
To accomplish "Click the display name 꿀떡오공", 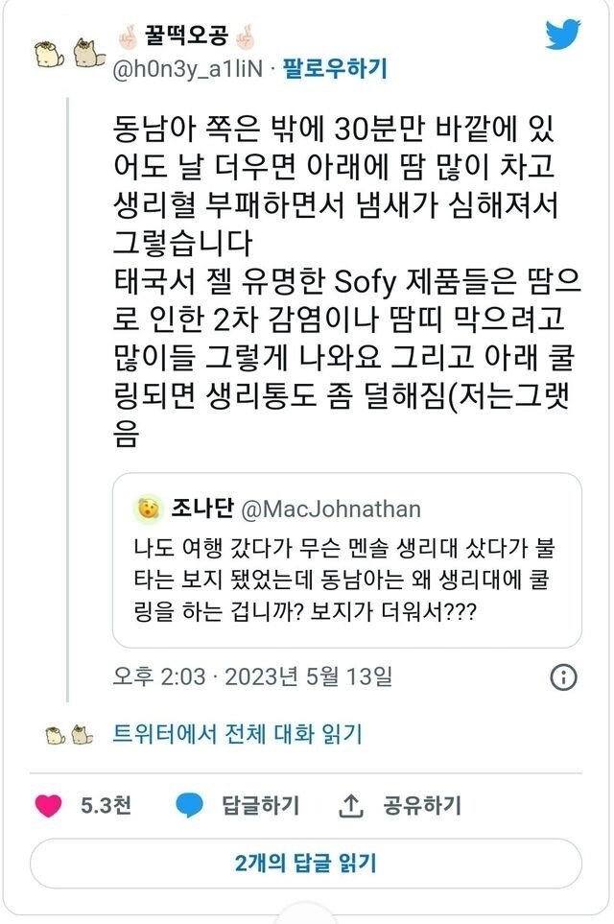I will (x=186, y=36).
